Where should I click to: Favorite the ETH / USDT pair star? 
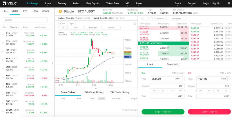pyautogui.click(x=3, y=43)
